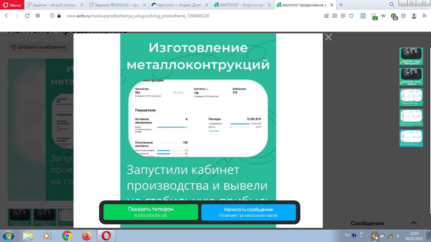Switch to the Задания - общий список tab
431x242 pixels.
(55, 5)
